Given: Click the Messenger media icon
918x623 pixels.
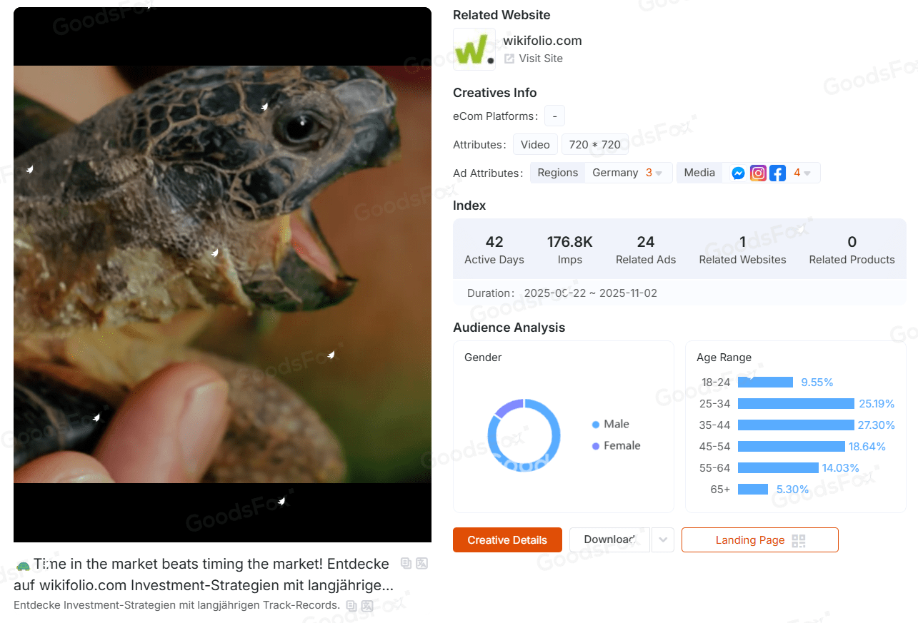Looking at the screenshot, I should (739, 173).
